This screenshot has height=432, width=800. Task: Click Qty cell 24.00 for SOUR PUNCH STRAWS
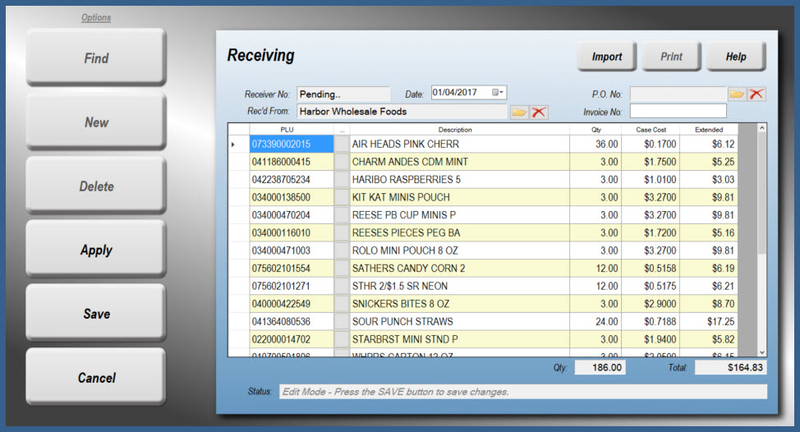click(x=596, y=322)
